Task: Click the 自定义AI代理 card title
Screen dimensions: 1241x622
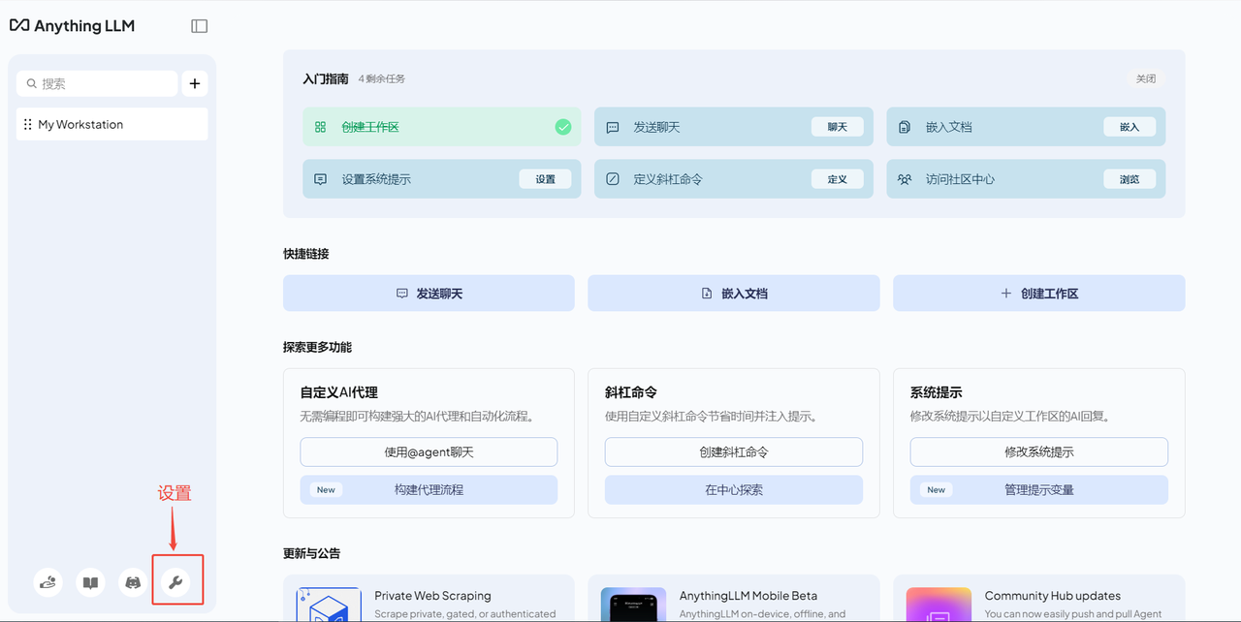Action: tap(338, 392)
